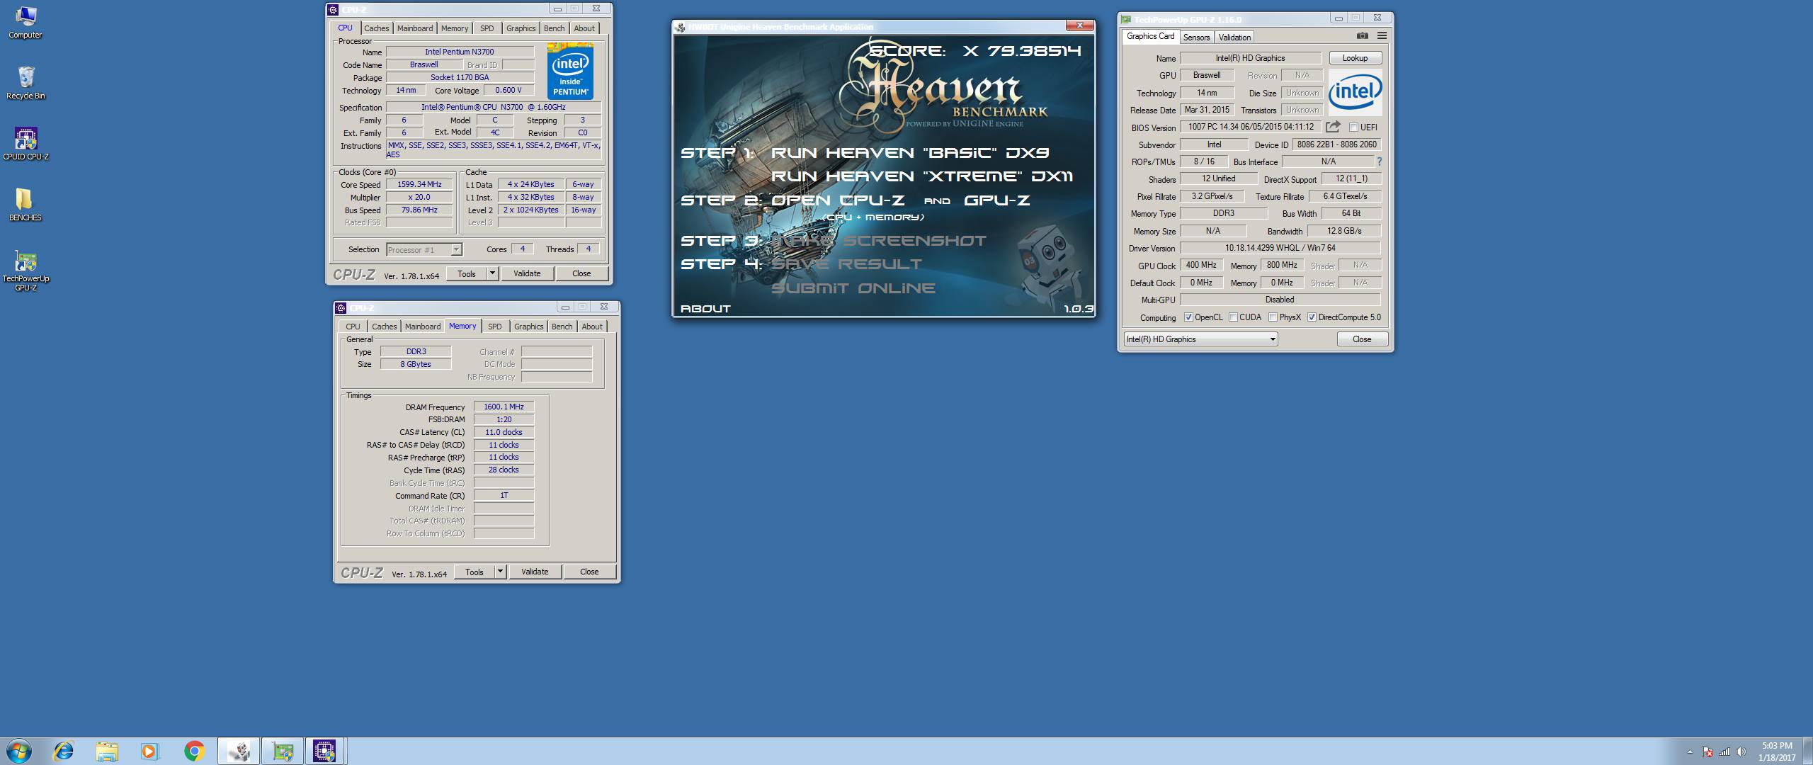Screen dimensions: 1813x765
Task: Switch to GPU-Z taskbar item
Action: [x=283, y=751]
